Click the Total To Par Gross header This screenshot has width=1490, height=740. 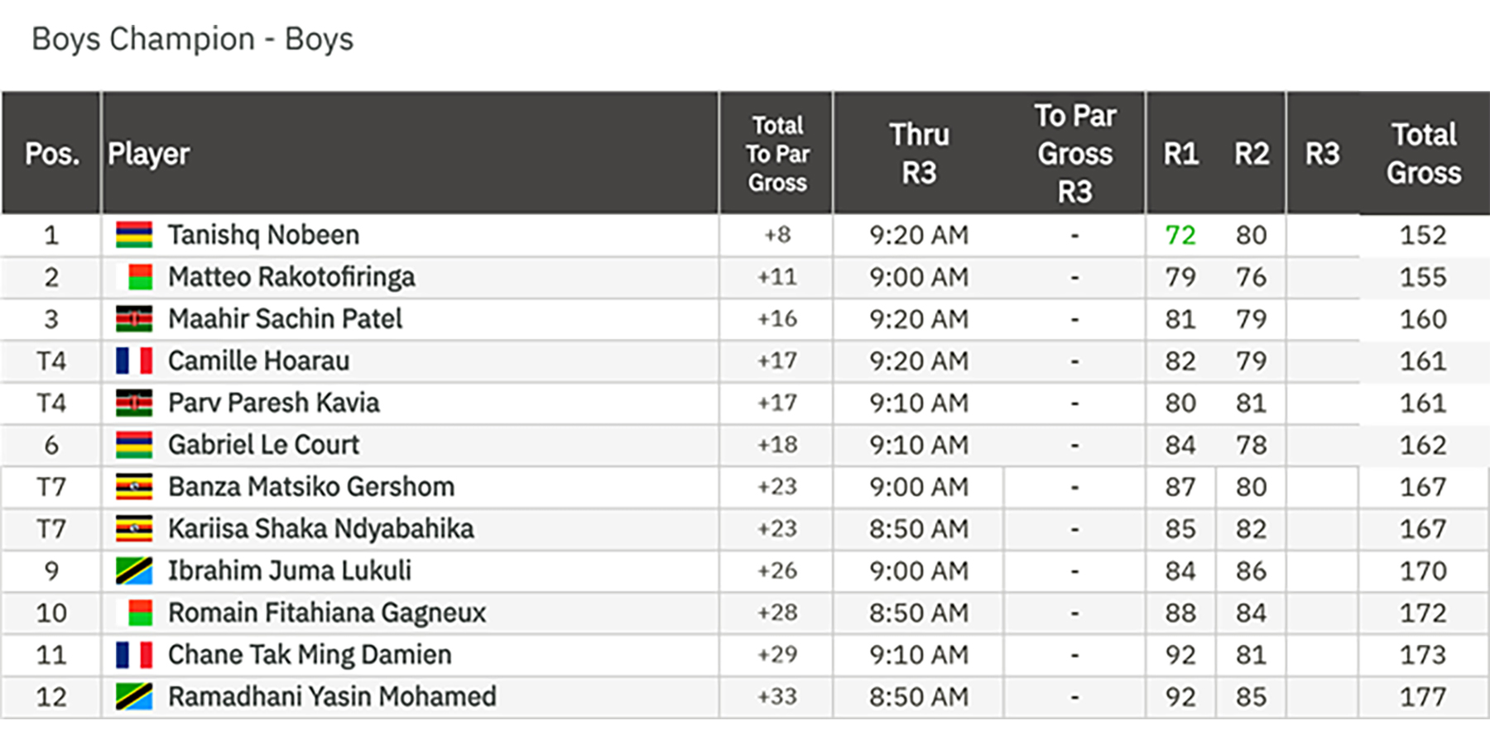777,154
